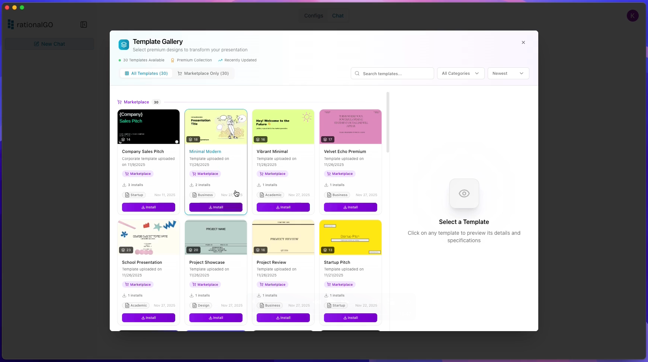Screen dimensions: 648x362
Task: Preview the Project Showcase thumbnail
Action: coord(216,237)
